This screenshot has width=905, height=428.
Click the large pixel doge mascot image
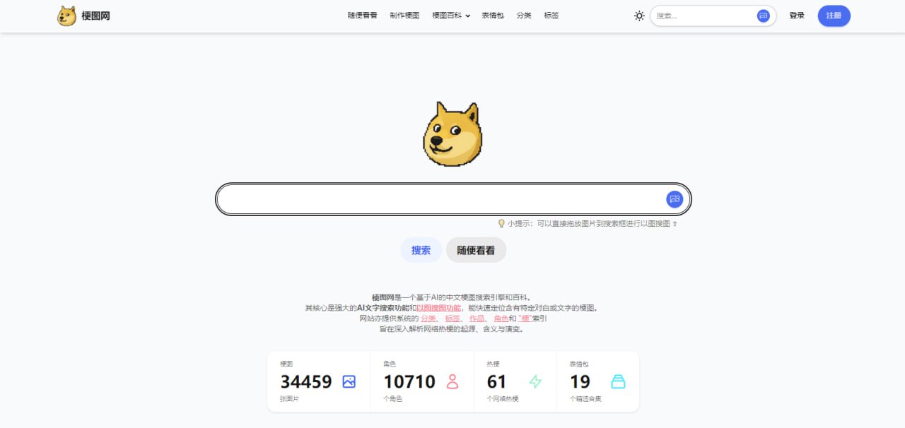click(452, 134)
